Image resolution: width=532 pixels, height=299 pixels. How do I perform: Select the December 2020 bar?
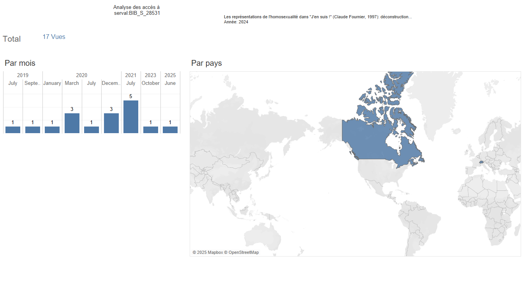click(x=111, y=123)
